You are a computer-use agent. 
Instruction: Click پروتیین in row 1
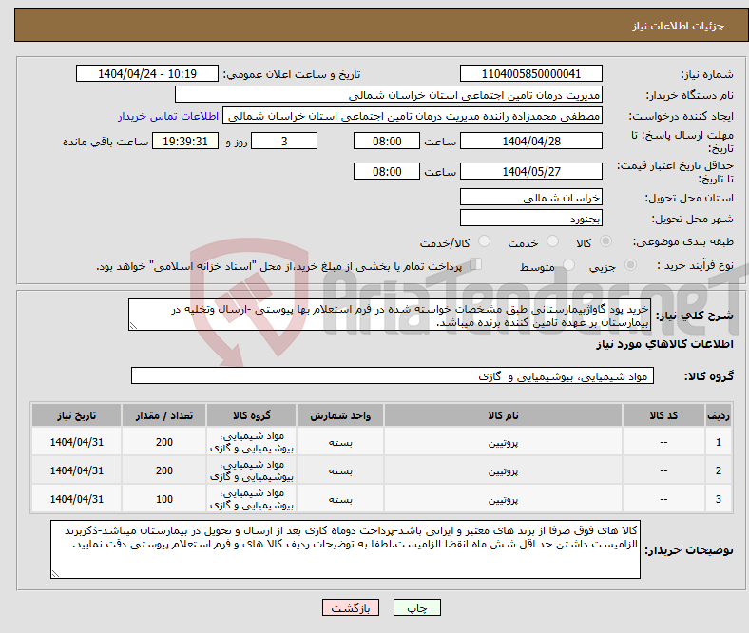(503, 443)
